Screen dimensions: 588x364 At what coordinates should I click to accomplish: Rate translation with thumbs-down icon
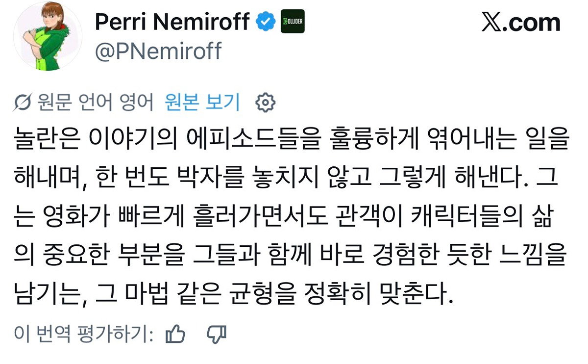tap(216, 335)
